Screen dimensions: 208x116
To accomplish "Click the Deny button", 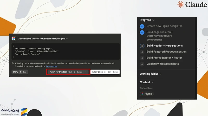I will click(20, 72).
